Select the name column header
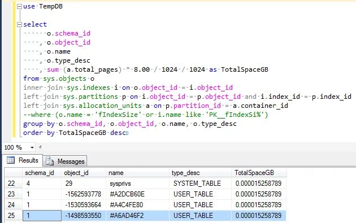 tap(137, 173)
